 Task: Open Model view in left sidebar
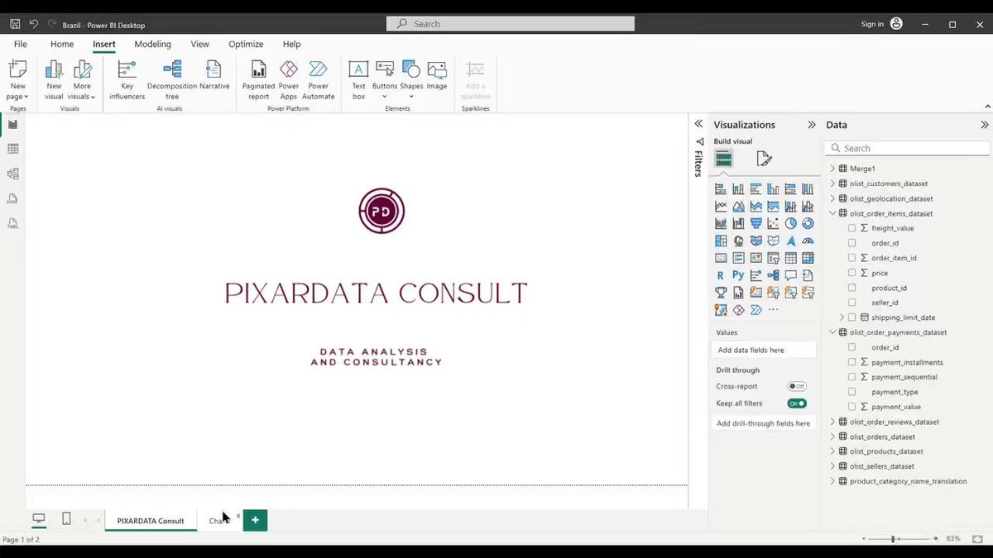(12, 174)
